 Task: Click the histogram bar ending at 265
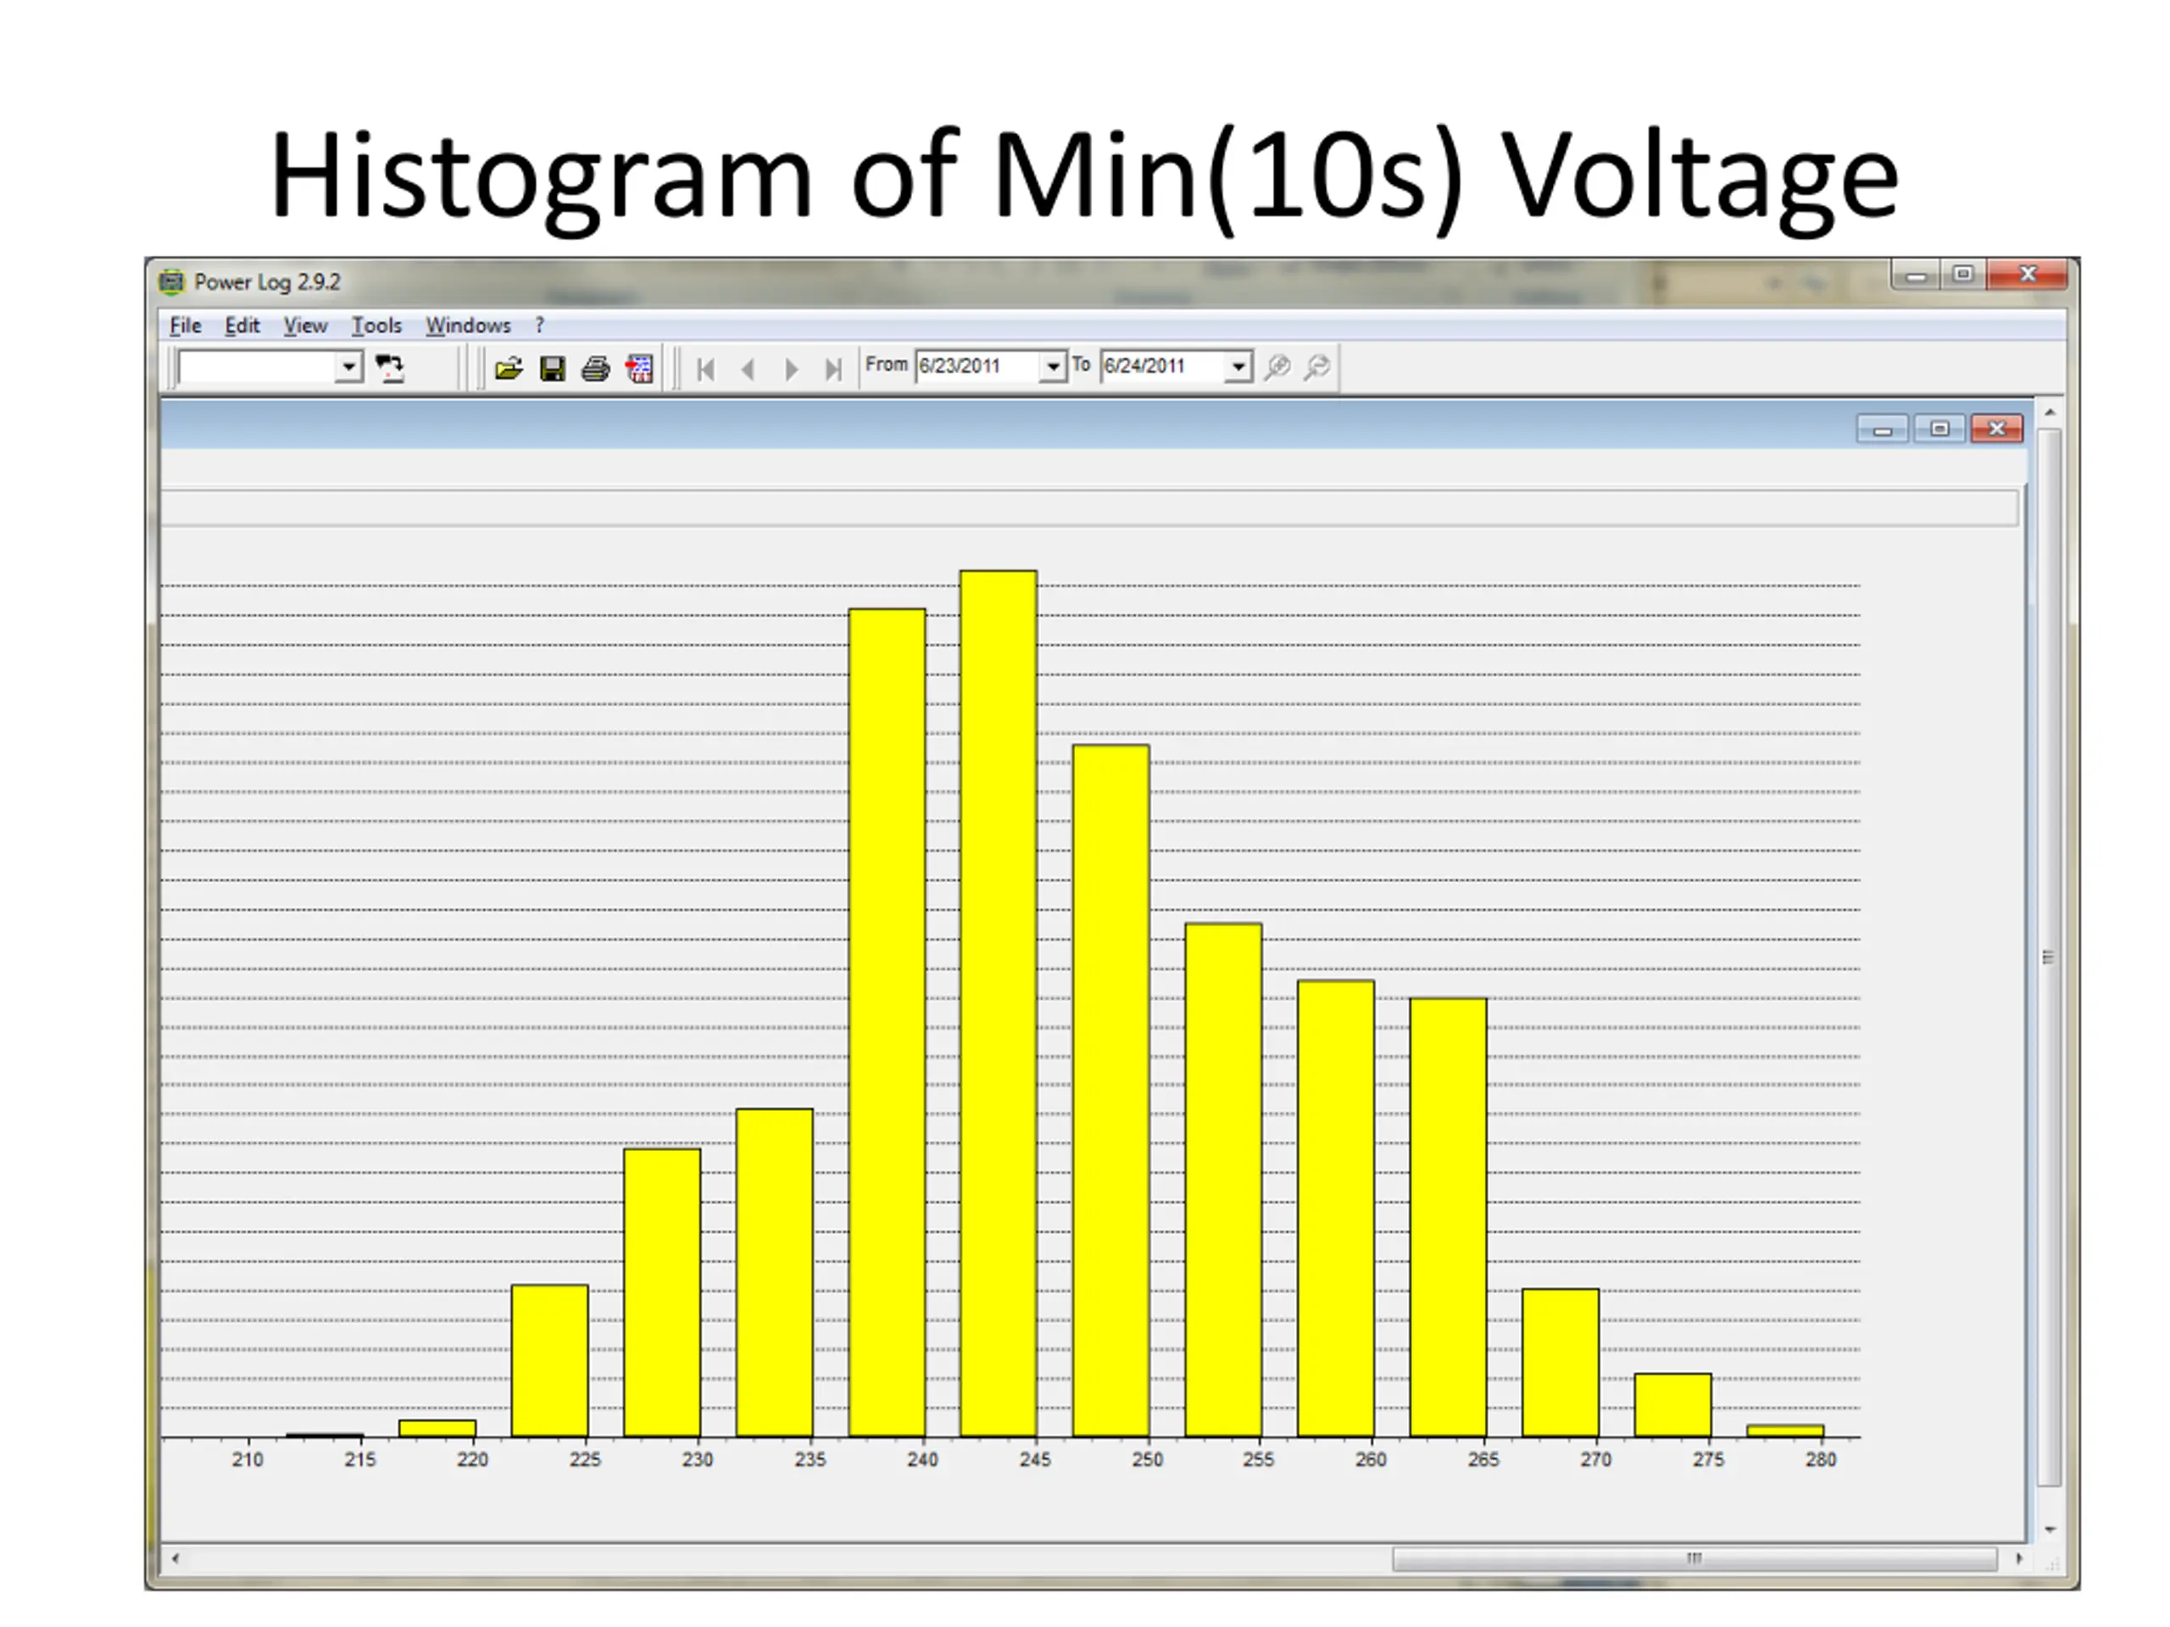click(x=1448, y=1217)
